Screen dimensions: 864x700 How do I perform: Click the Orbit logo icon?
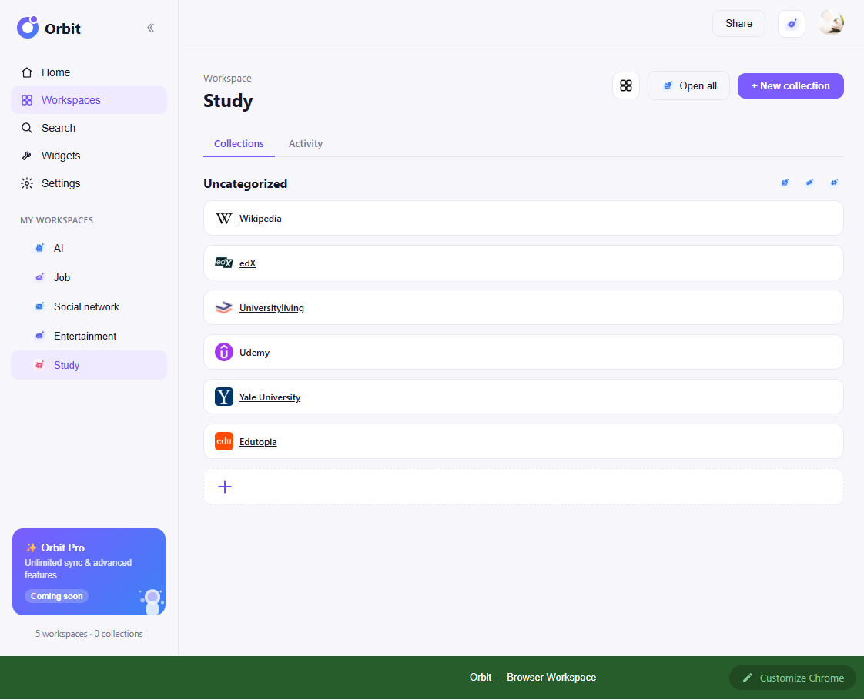(28, 27)
